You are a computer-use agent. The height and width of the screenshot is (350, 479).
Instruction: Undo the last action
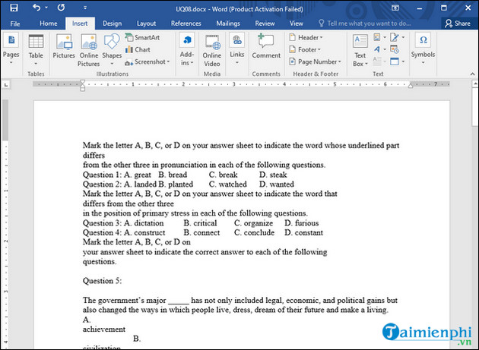(36, 8)
